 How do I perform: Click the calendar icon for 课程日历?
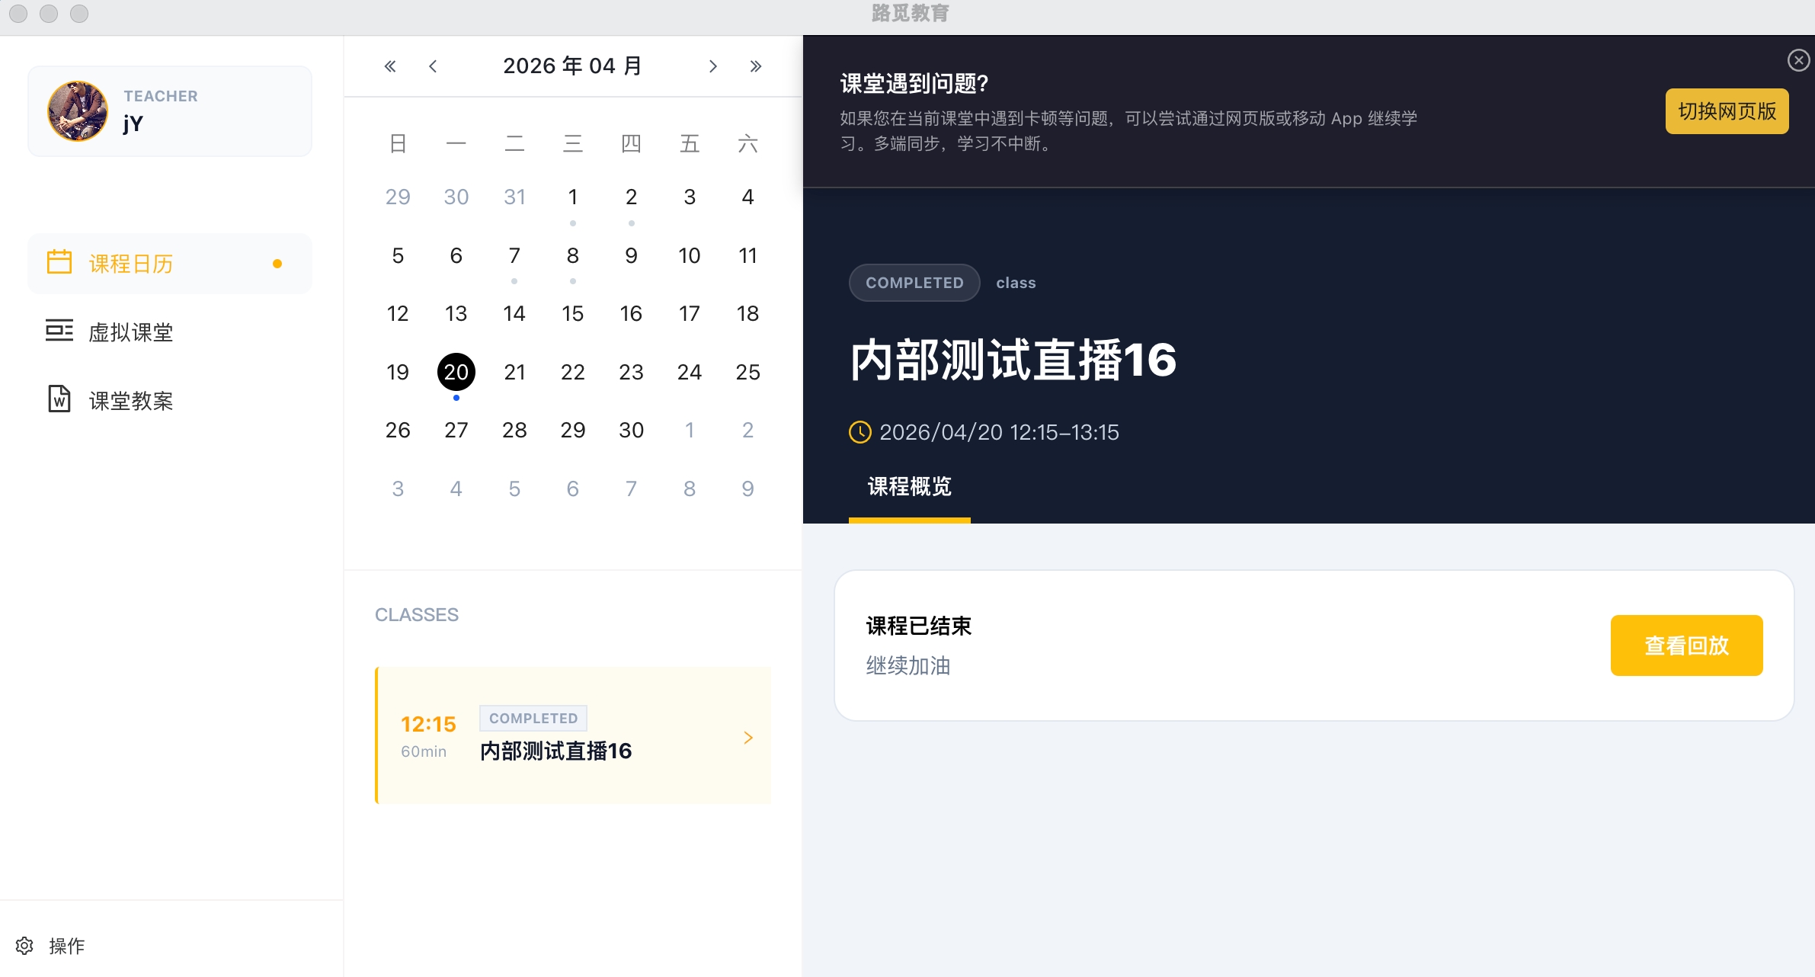tap(59, 262)
